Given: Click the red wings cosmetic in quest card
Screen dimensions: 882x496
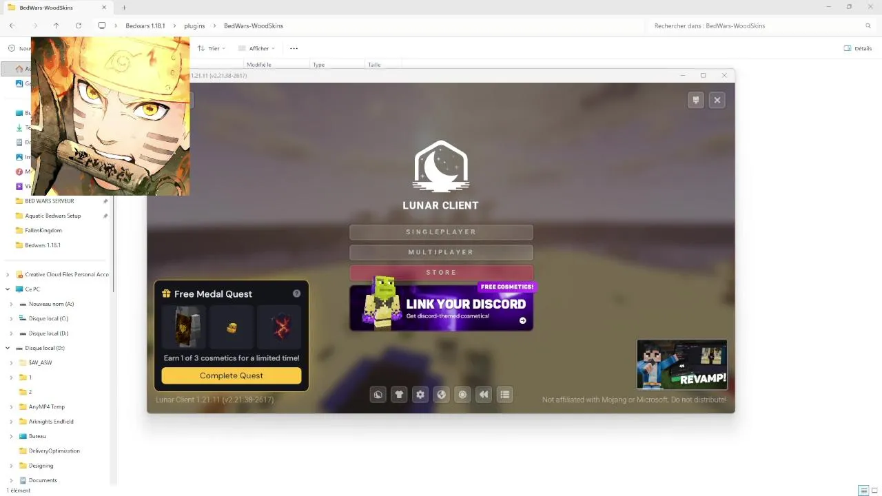Looking at the screenshot, I should [280, 327].
